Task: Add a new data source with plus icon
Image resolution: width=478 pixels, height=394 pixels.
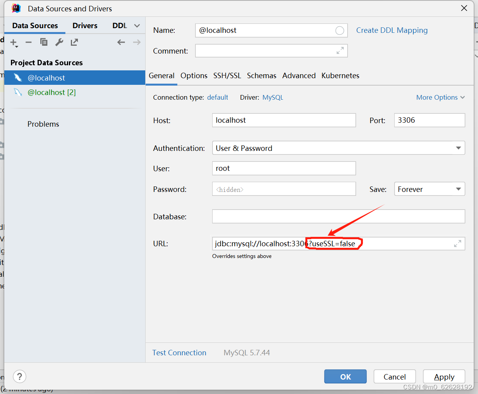Action: [14, 42]
